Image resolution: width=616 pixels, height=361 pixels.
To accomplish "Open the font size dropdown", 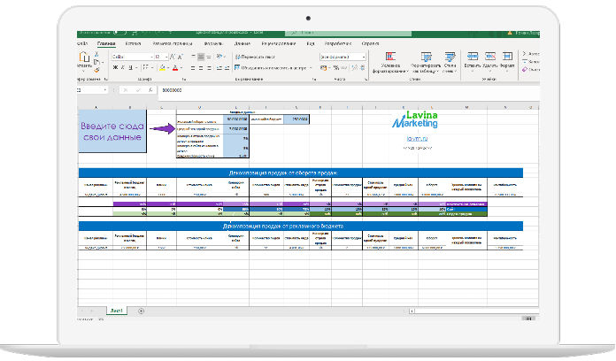I will pyautogui.click(x=166, y=57).
